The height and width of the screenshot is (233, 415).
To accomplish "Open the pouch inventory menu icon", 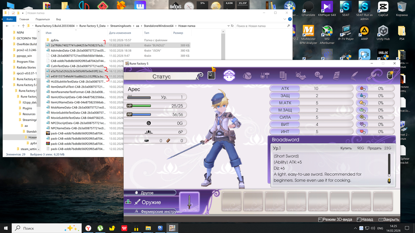I will pos(247,76).
